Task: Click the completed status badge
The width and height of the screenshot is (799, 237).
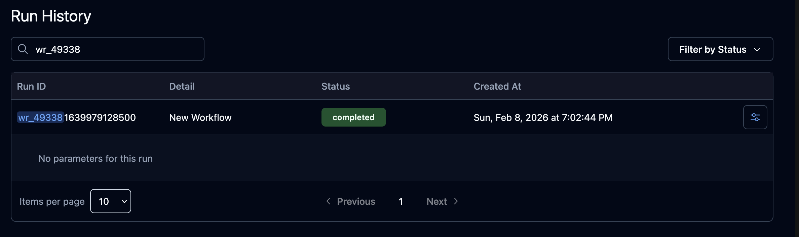Action: tap(353, 117)
